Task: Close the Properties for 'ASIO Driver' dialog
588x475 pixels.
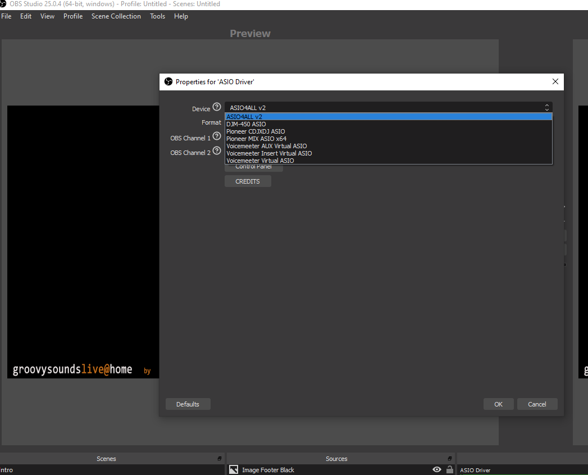Action: [x=555, y=81]
